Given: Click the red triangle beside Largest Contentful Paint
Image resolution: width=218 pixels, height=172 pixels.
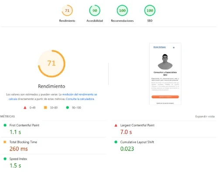Looking at the screenshot, I should tap(116, 125).
